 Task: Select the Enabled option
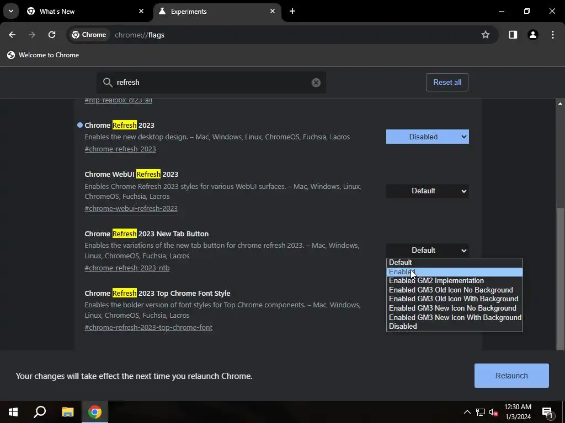coord(454,272)
